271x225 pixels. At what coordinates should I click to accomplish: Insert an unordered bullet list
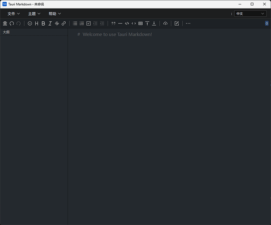(x=75, y=23)
